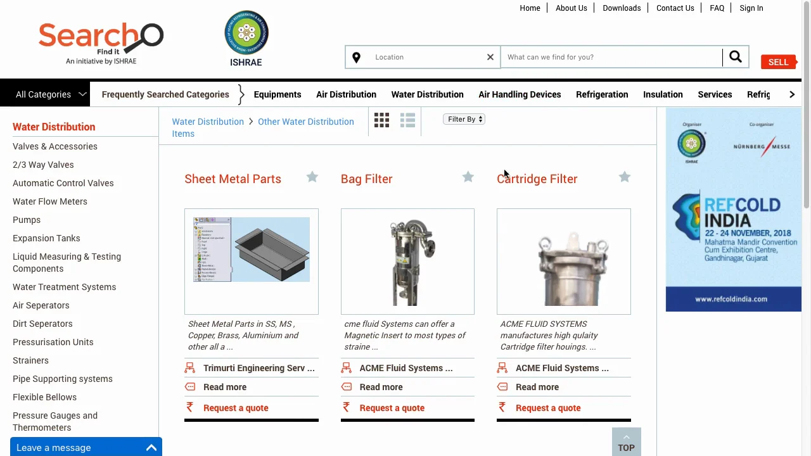Click the TOP scroll-up button
811x456 pixels.
[627, 442]
